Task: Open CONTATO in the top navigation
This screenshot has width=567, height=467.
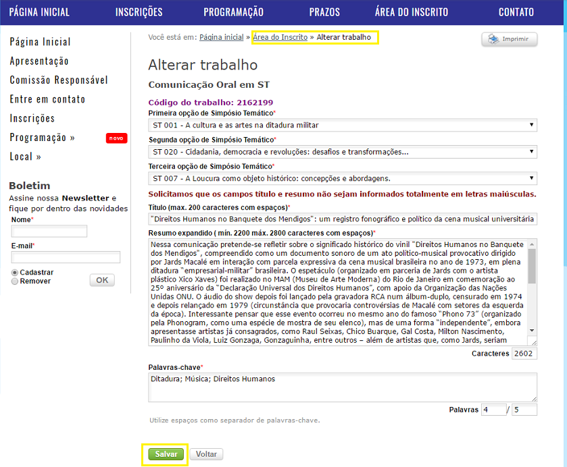Action: click(x=516, y=12)
